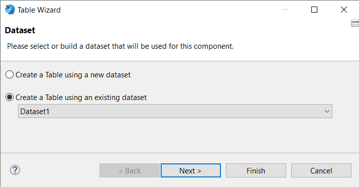Screen dimensions: 359x187
Task: Go to next step with Next >
Action: pyautogui.click(x=191, y=170)
